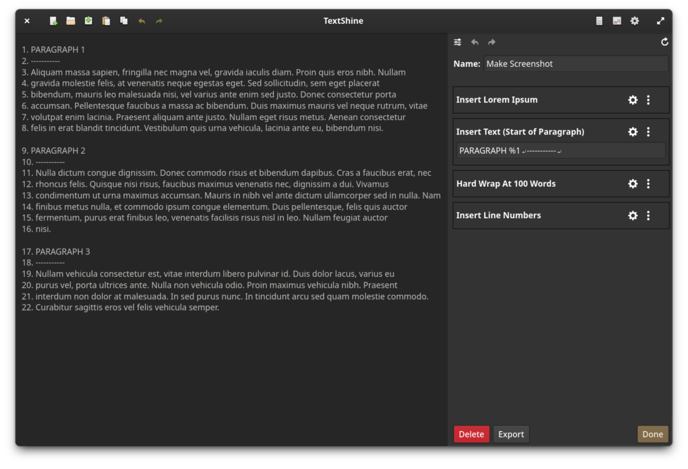Refresh the macro with the circular arrow
Viewport: 688px width, 469px height.
pos(664,42)
